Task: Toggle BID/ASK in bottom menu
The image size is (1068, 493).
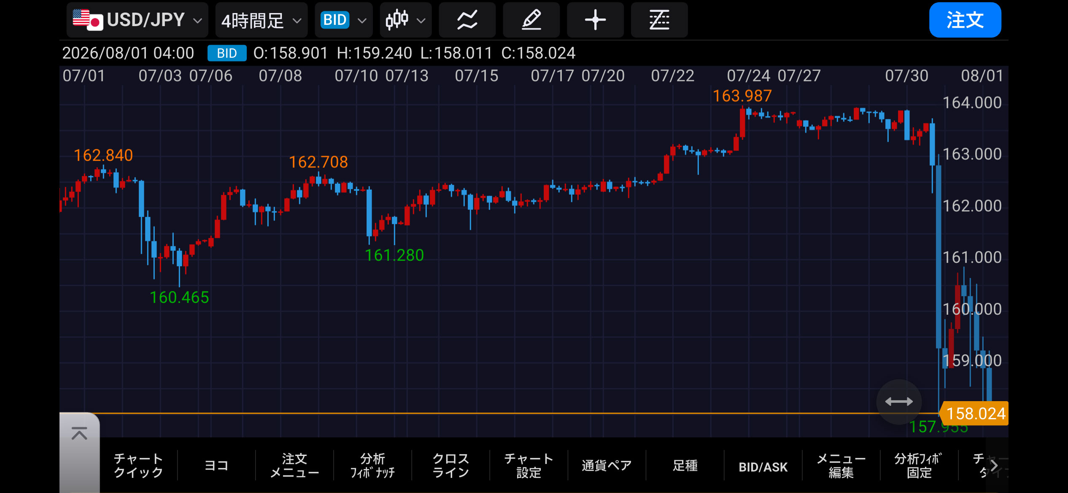Action: [x=763, y=466]
